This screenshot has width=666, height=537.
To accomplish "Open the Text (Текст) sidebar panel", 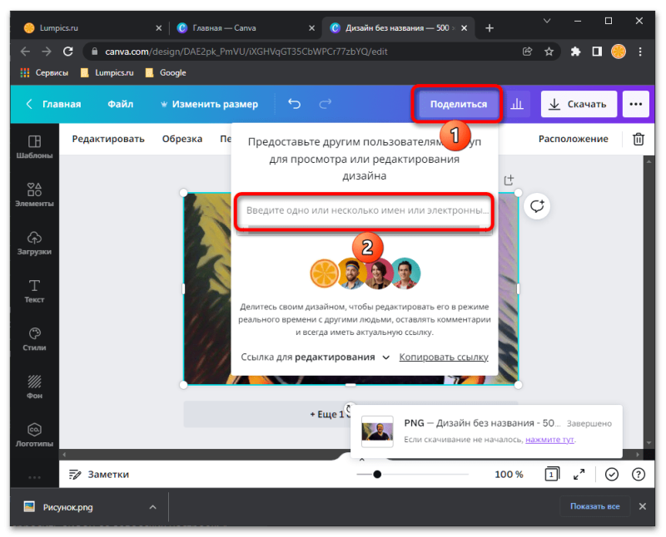I will click(34, 291).
